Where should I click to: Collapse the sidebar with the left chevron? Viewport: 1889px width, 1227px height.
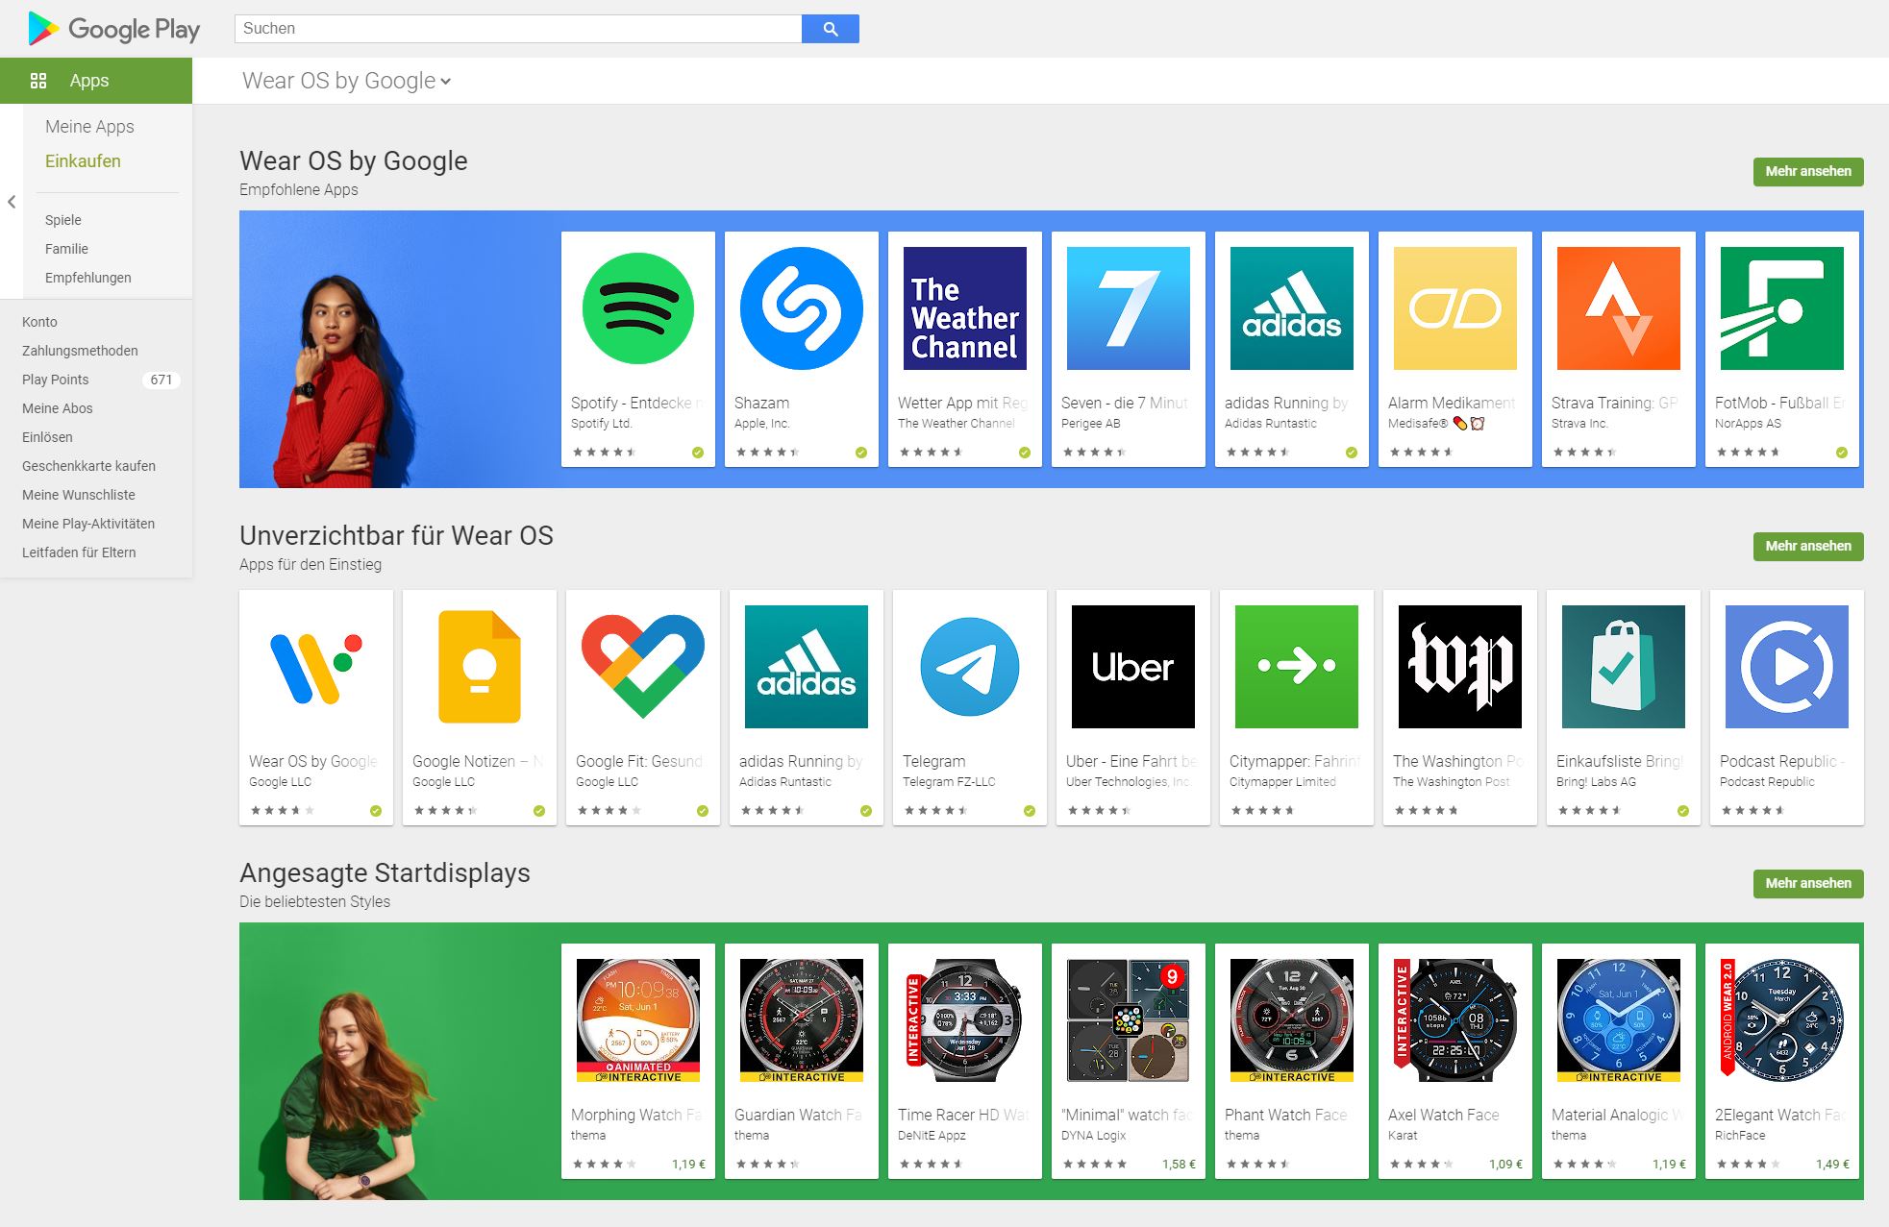(12, 202)
